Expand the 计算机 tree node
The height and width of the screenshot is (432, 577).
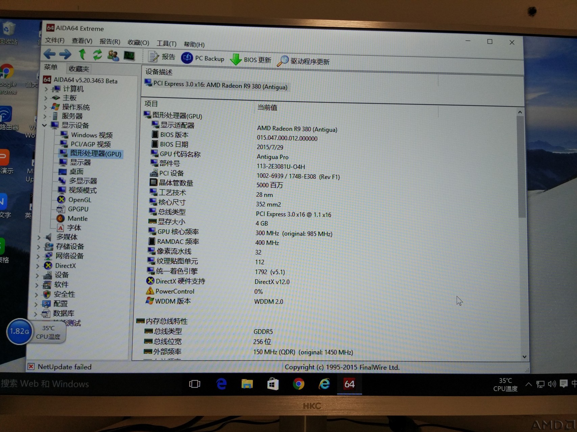(x=46, y=89)
